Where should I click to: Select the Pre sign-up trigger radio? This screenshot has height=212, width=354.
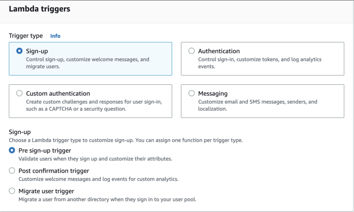click(x=12, y=150)
